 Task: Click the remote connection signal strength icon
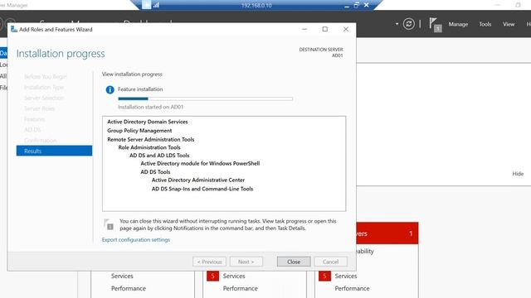(156, 5)
